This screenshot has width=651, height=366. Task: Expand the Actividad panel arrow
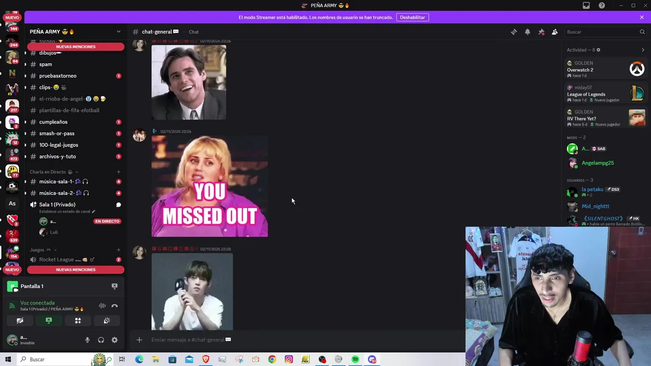[643, 50]
